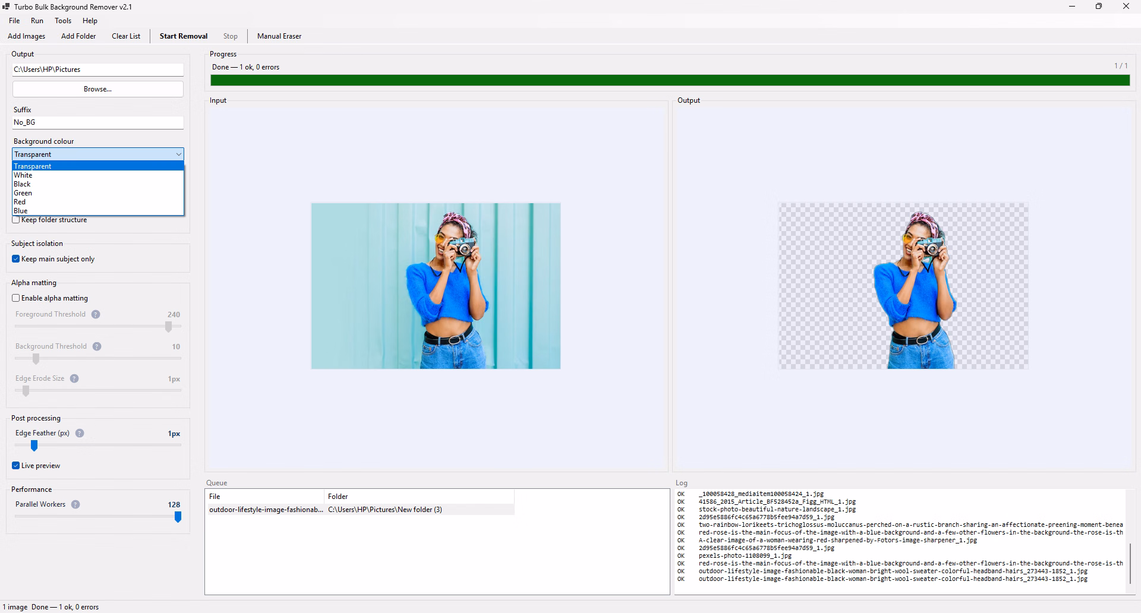Choose White background colour option
Viewport: 1141px width, 613px height.
click(98, 175)
